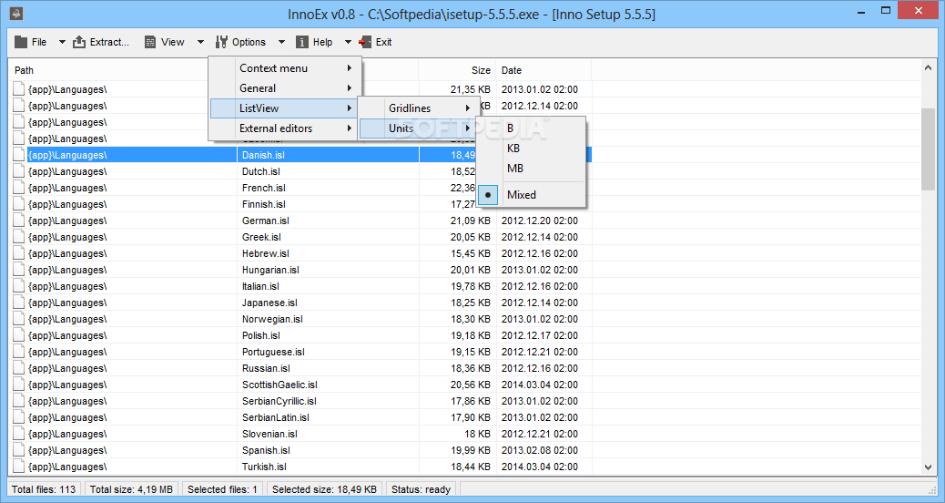Click Selected files: 1 status entry

coord(222,489)
